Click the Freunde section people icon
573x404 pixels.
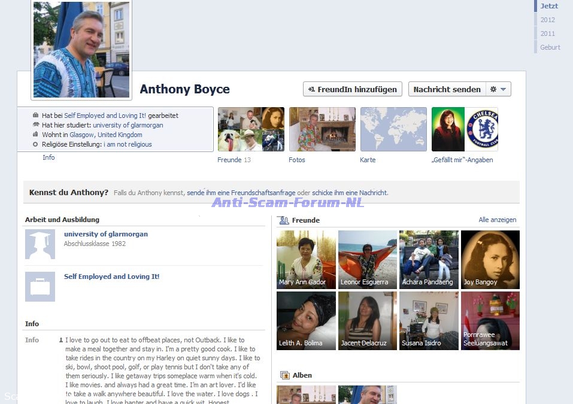(x=284, y=220)
